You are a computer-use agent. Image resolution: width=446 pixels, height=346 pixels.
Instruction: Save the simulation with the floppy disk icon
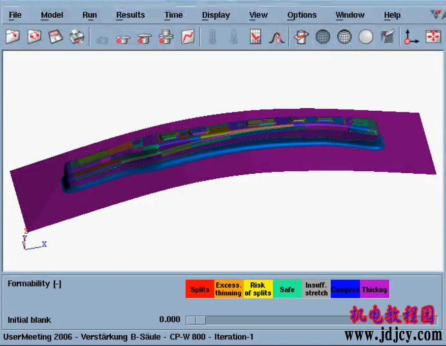point(55,37)
